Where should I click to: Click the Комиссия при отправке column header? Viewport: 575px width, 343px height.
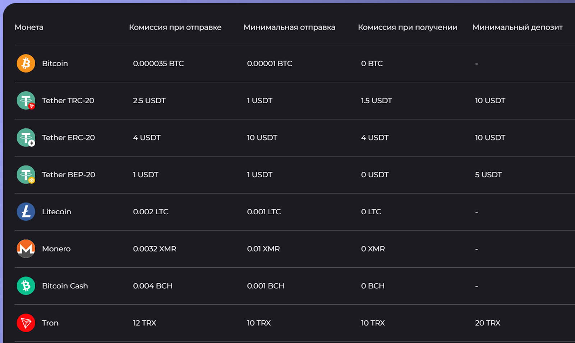175,27
